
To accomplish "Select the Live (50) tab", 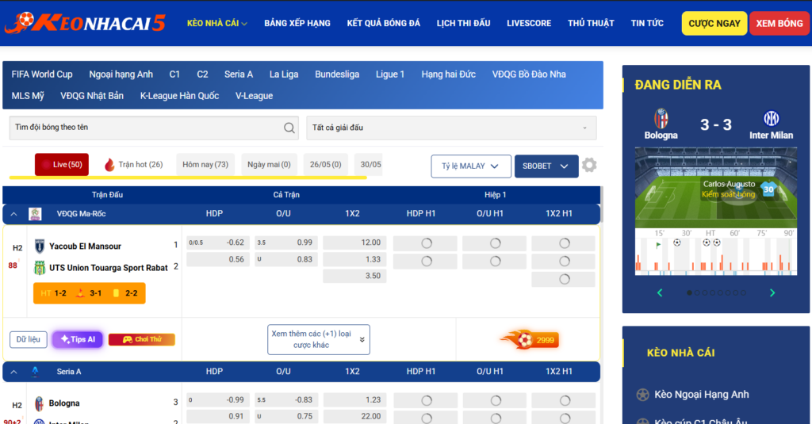I will pos(62,165).
